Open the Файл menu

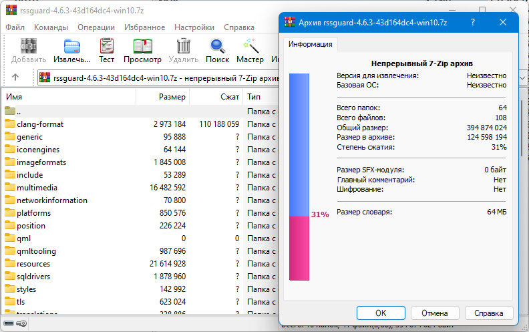tap(15, 27)
